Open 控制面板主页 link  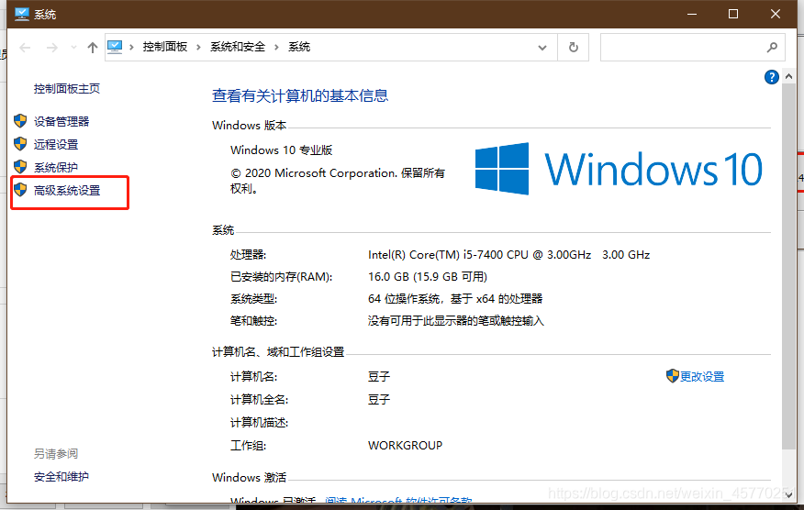point(67,89)
